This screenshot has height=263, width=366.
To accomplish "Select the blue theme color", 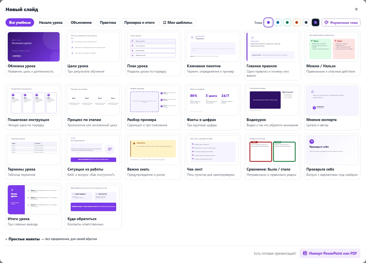I will coord(278,22).
